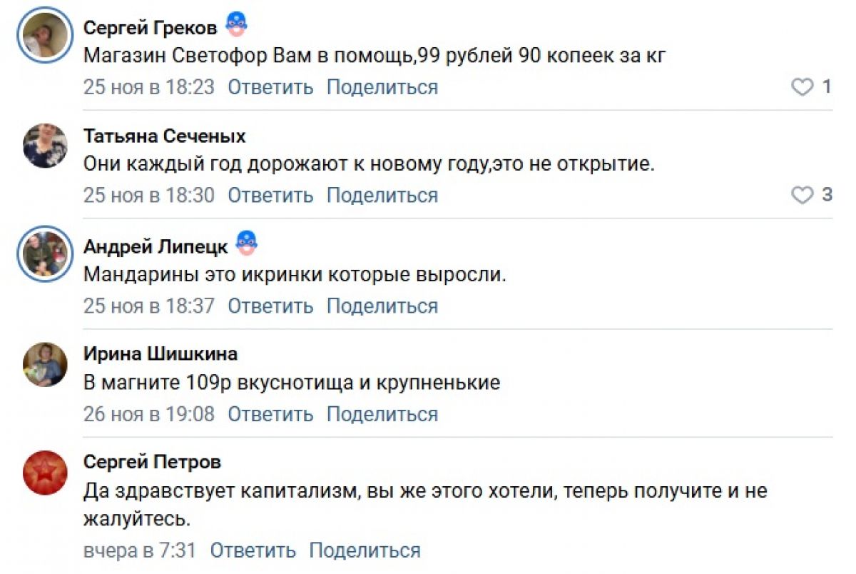Open Татьяна Сеченых's profile avatar
Image resolution: width=856 pixels, height=574 pixels.
45,146
